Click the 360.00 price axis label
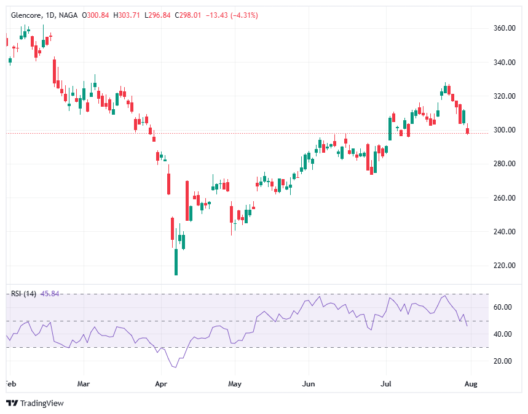Viewport: 528px width, 414px height. coord(503,28)
